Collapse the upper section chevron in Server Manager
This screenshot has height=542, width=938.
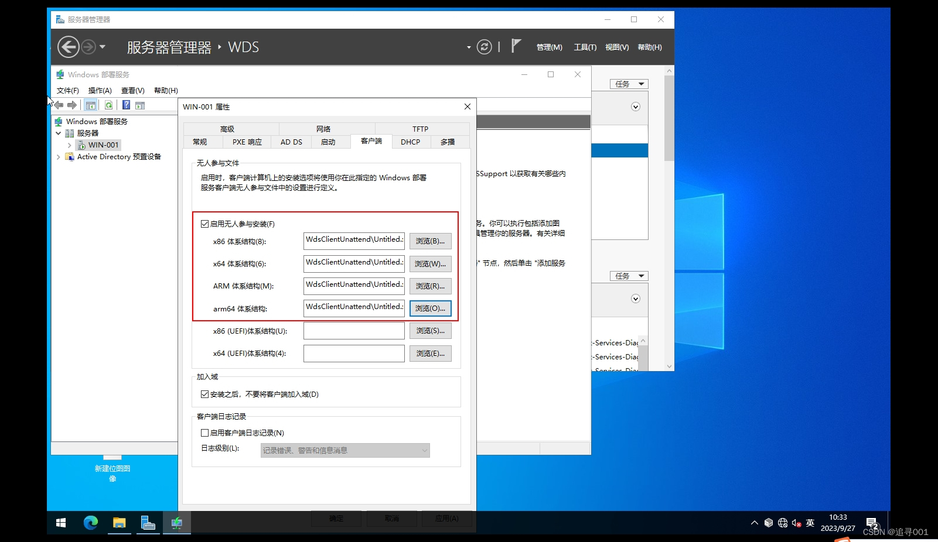636,107
